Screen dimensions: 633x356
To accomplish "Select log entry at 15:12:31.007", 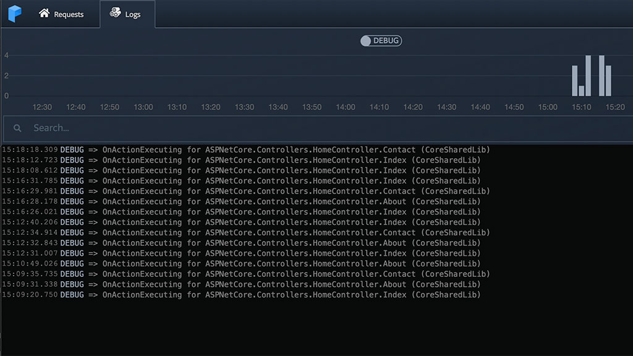I will pos(242,253).
